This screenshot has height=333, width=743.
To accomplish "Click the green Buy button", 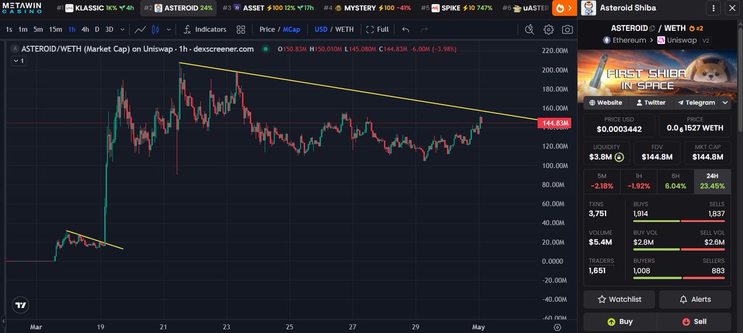I will click(620, 322).
